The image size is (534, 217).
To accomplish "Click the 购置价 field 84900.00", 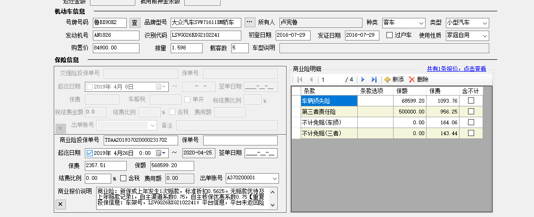I will tap(116, 48).
